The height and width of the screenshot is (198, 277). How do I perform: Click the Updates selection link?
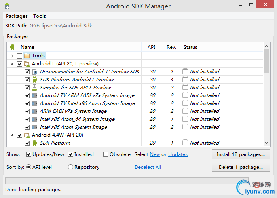pos(178,154)
